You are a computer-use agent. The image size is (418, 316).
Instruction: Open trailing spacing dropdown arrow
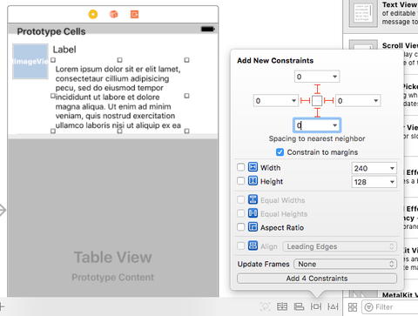click(x=376, y=101)
